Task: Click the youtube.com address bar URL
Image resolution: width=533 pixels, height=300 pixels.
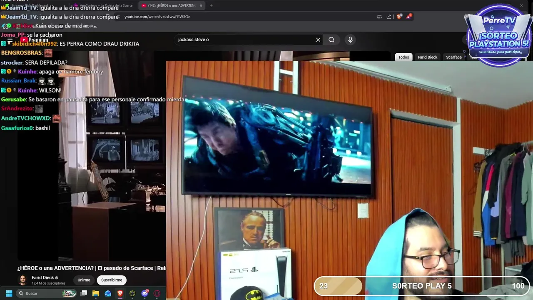Action: [157, 17]
